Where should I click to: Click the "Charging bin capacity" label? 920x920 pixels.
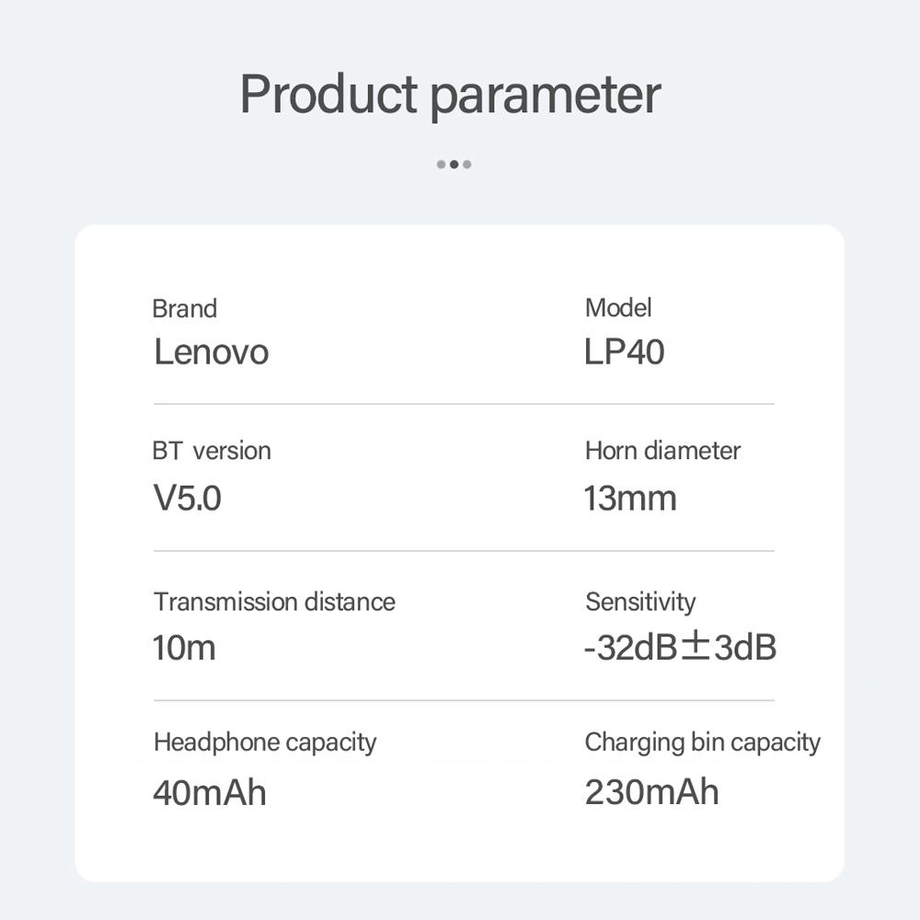(x=702, y=742)
